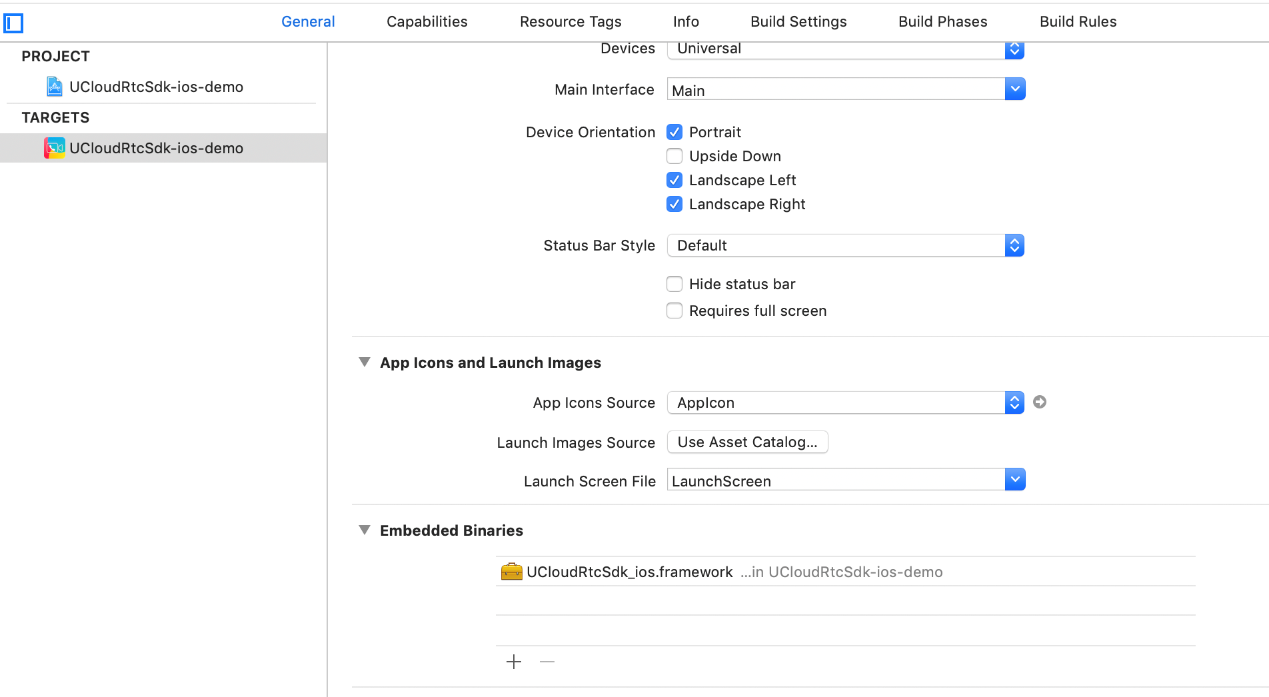Remove embedded binary with the minus icon
The width and height of the screenshot is (1269, 697).
point(547,662)
